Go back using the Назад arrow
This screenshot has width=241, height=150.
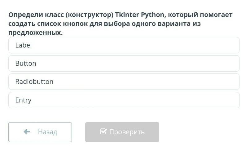[x=27, y=132]
